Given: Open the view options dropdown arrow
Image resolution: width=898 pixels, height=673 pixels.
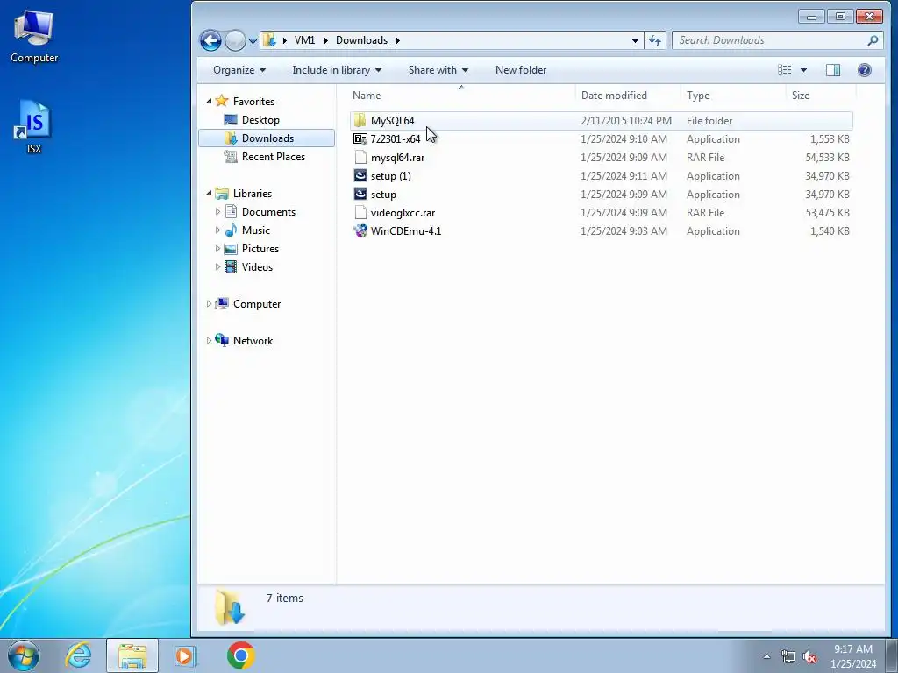Looking at the screenshot, I should 803,70.
